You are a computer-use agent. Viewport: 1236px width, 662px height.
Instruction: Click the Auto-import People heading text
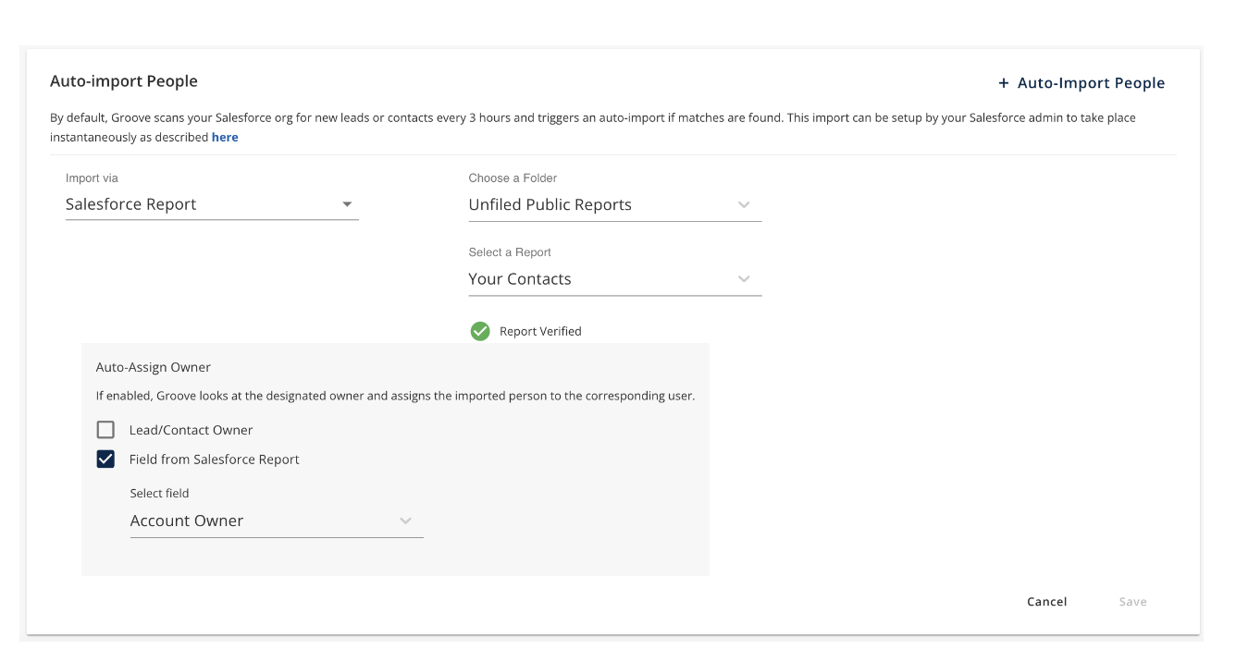tap(124, 81)
